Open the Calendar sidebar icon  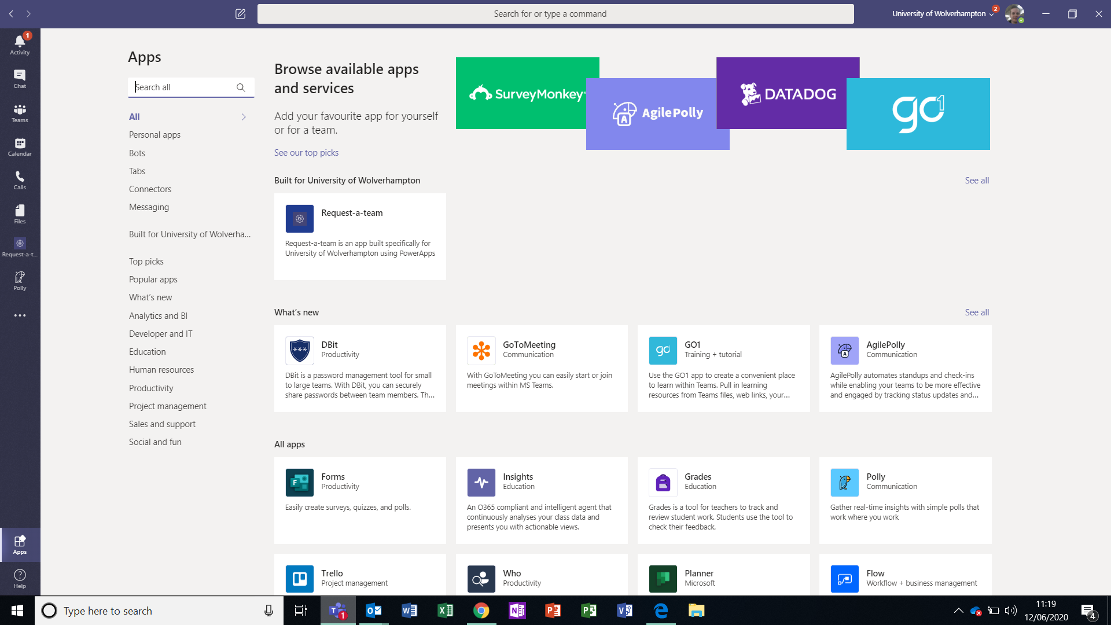(20, 146)
